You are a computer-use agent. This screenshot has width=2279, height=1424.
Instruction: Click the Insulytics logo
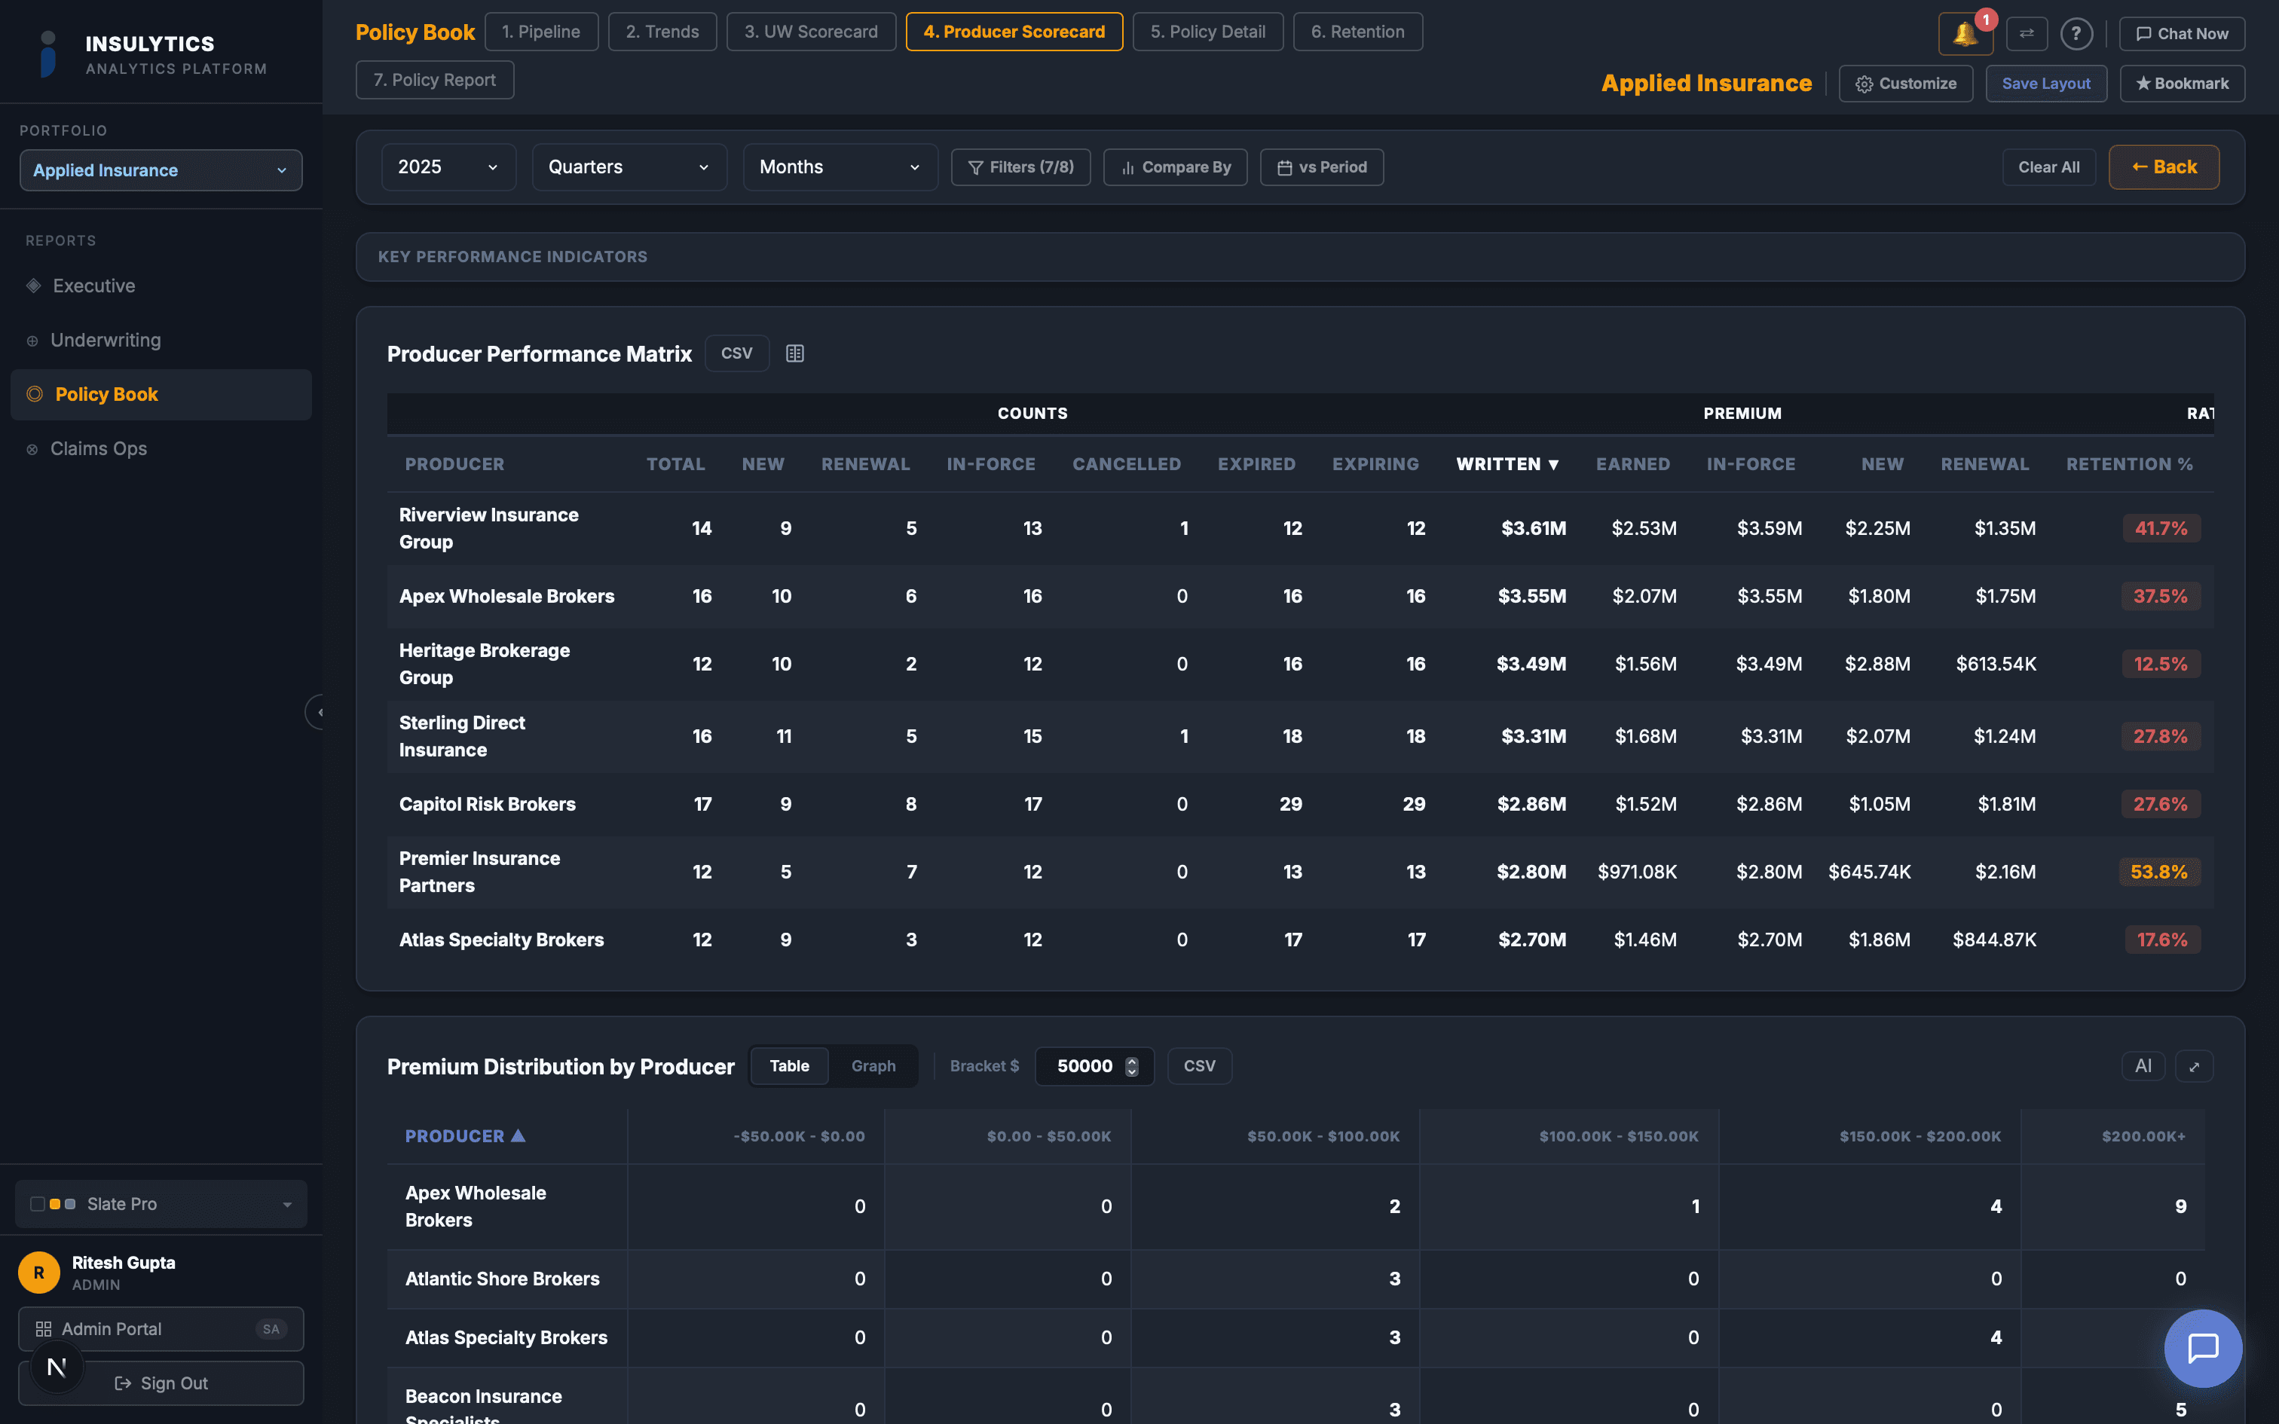coord(48,53)
